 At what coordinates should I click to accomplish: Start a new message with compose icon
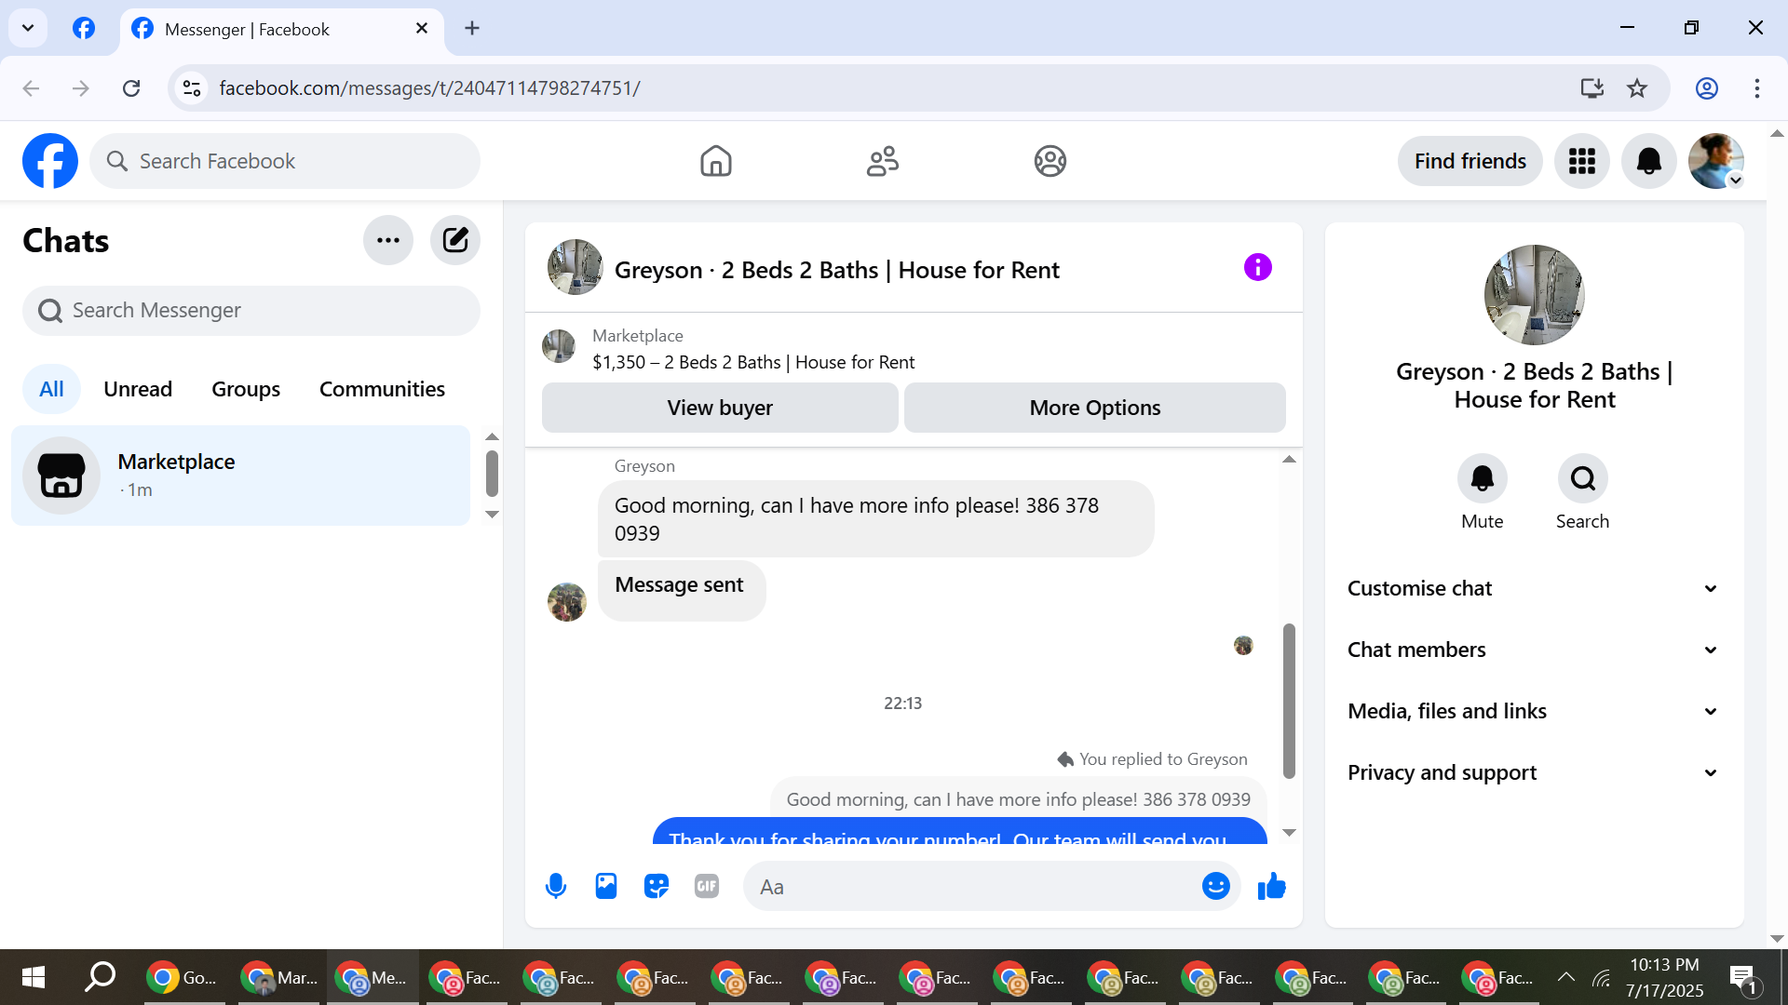[x=455, y=240]
